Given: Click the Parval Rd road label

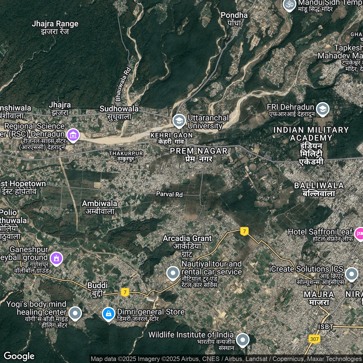Looking at the screenshot, I should pyautogui.click(x=169, y=194).
